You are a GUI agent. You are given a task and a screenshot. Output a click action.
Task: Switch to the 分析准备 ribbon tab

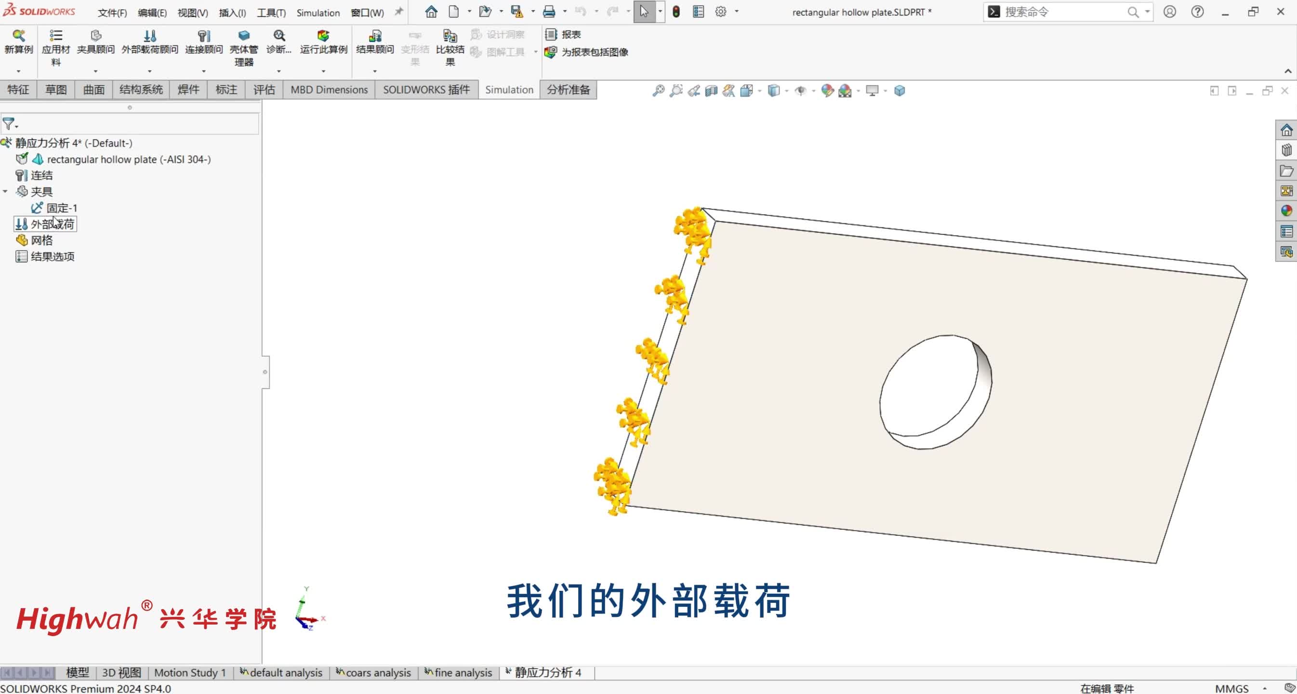click(568, 90)
